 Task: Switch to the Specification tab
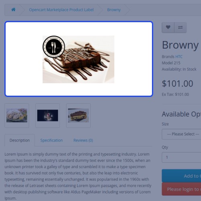[51, 140]
